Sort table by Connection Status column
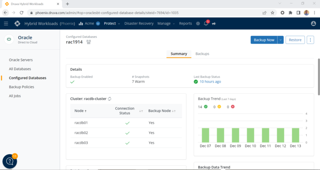320x170 pixels. click(x=141, y=111)
